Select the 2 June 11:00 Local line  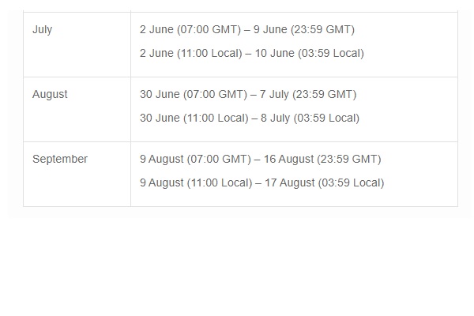tap(252, 53)
